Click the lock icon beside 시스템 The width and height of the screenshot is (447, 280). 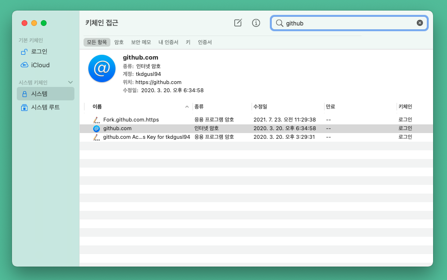pyautogui.click(x=24, y=94)
